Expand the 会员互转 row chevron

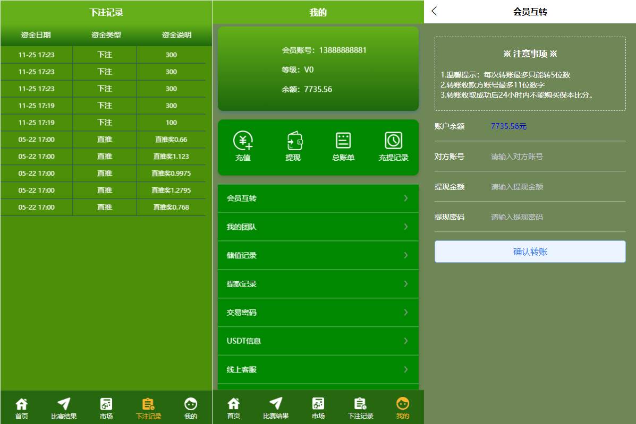tap(405, 198)
